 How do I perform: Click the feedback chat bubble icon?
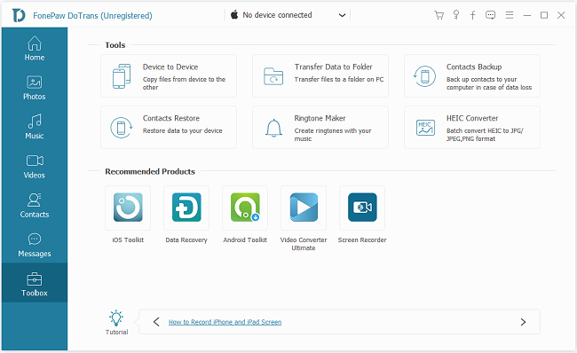click(x=490, y=15)
